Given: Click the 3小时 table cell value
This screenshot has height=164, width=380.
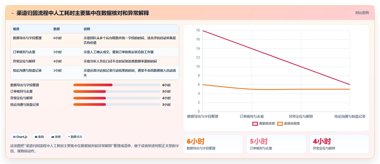Looking at the screenshot, I should (x=57, y=71).
